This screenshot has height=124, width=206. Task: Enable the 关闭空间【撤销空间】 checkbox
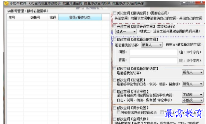click(x=115, y=13)
